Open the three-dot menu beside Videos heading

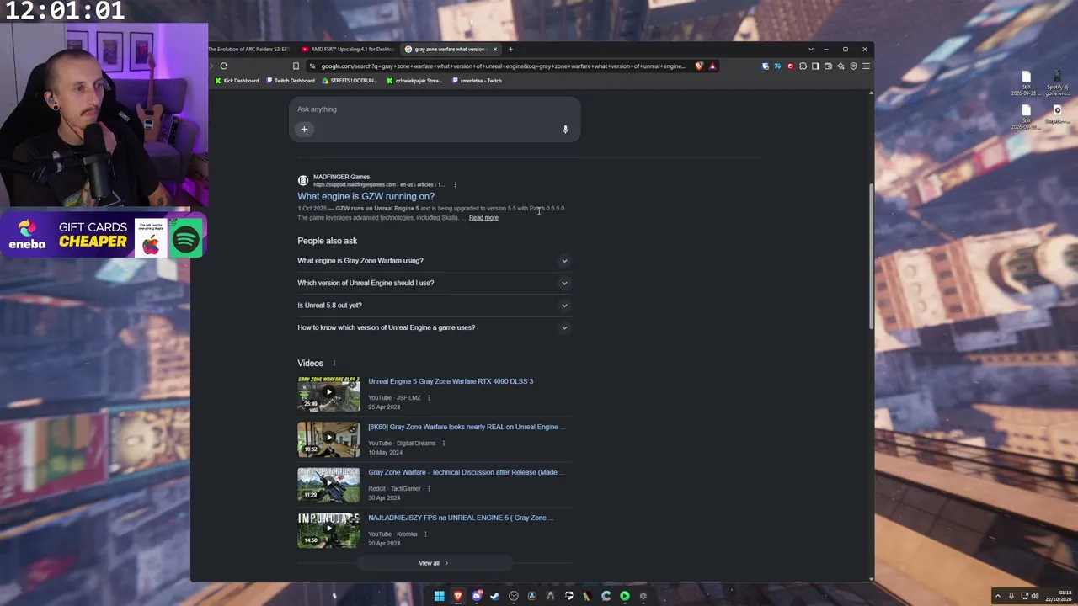tap(334, 364)
